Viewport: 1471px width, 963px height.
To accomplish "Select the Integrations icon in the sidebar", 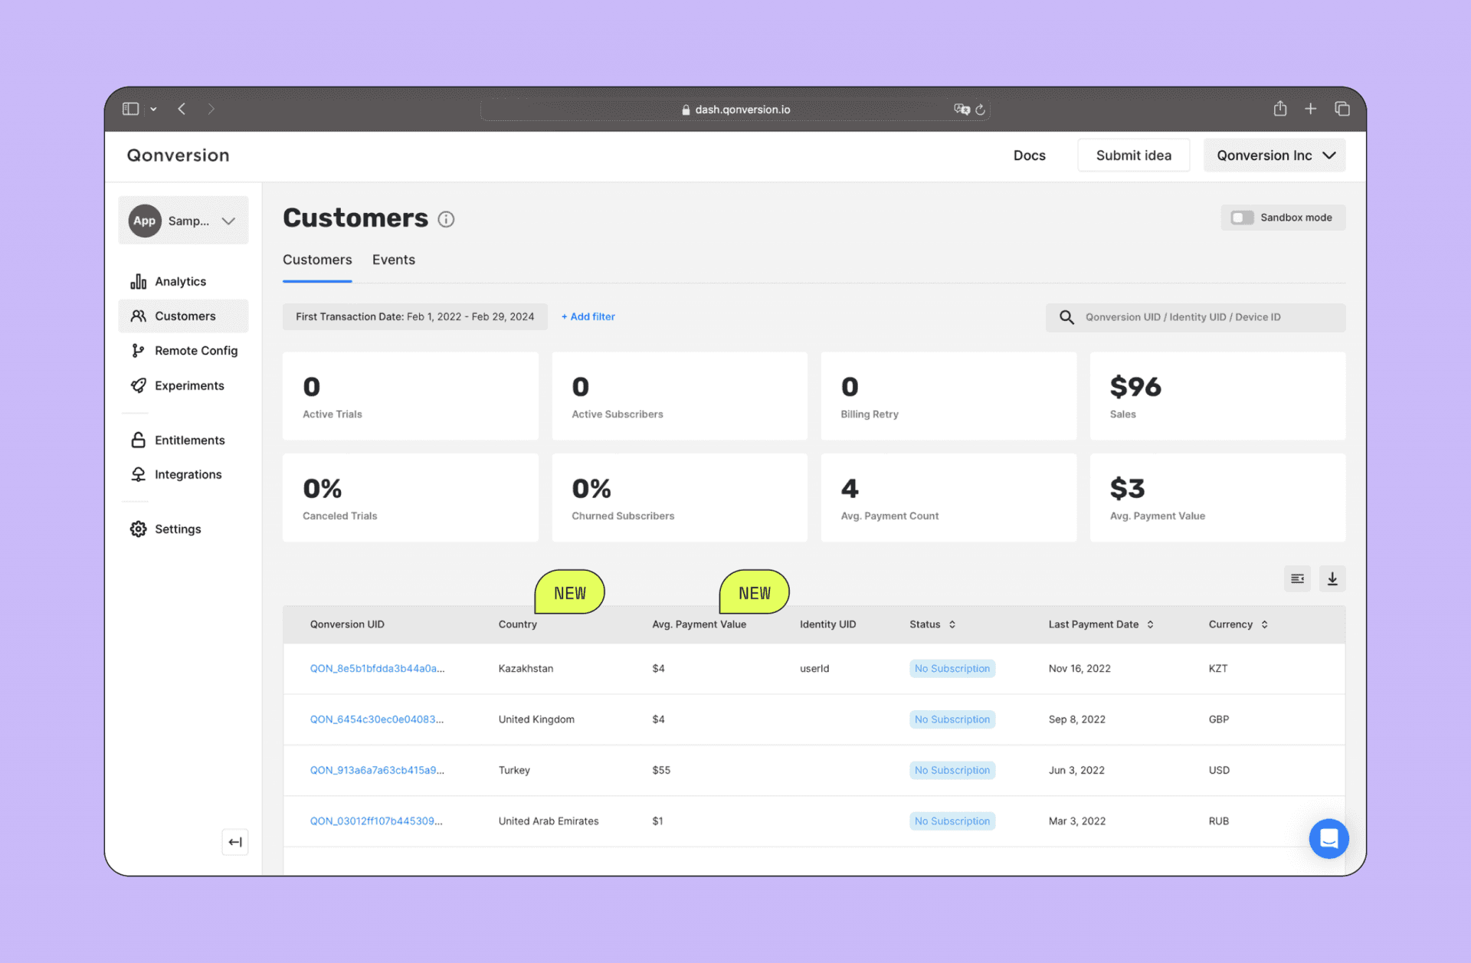I will coord(138,474).
